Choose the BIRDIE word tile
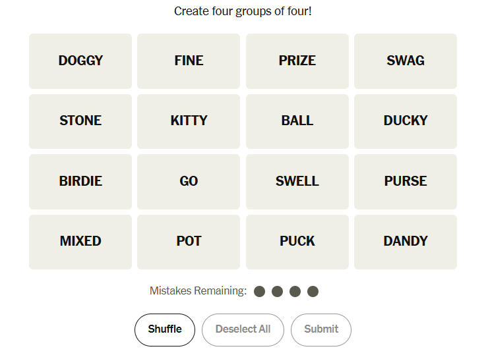The height and width of the screenshot is (359, 486). click(80, 181)
